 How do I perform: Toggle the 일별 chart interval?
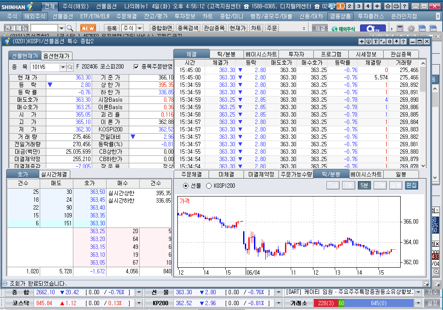395,186
